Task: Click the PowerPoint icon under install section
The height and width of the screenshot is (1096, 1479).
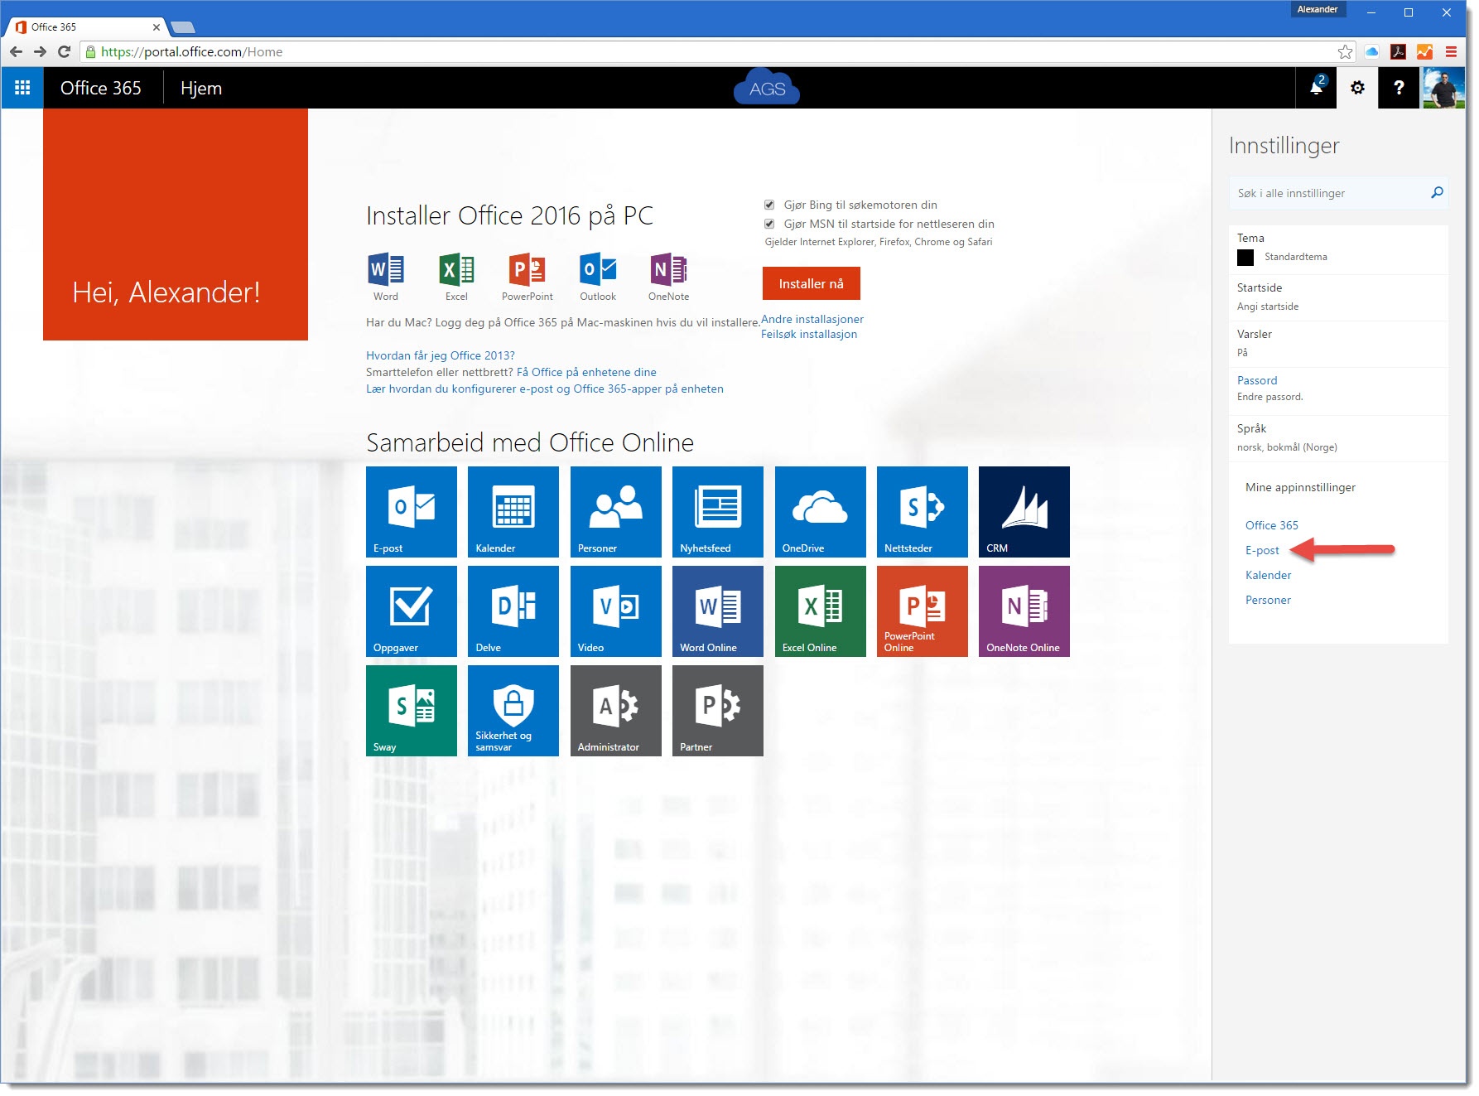Action: coord(527,270)
